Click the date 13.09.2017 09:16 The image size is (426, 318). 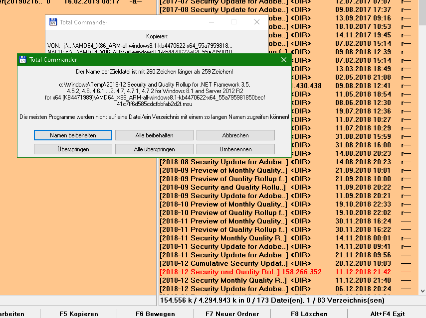pos(363,18)
